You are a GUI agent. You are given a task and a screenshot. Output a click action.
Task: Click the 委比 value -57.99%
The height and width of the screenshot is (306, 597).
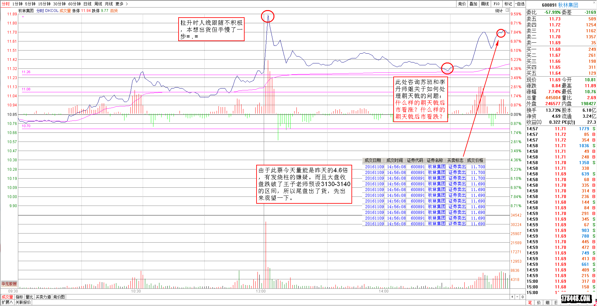pos(552,12)
